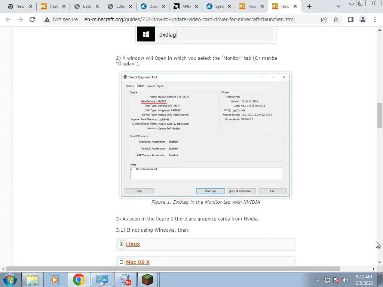Bookmark this page with the star
Screen dimensions: 383x287
[x=336, y=19]
